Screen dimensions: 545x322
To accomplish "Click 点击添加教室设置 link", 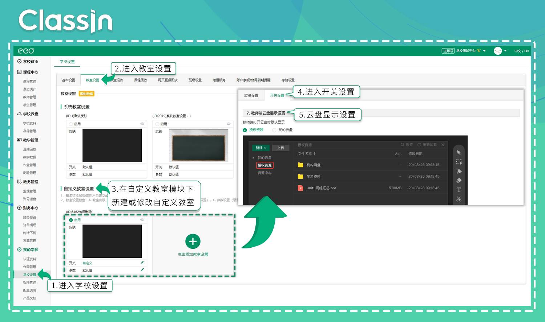I will click(x=193, y=254).
